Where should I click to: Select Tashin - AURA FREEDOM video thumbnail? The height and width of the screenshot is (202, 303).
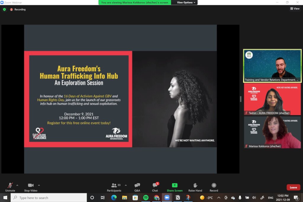click(x=272, y=99)
